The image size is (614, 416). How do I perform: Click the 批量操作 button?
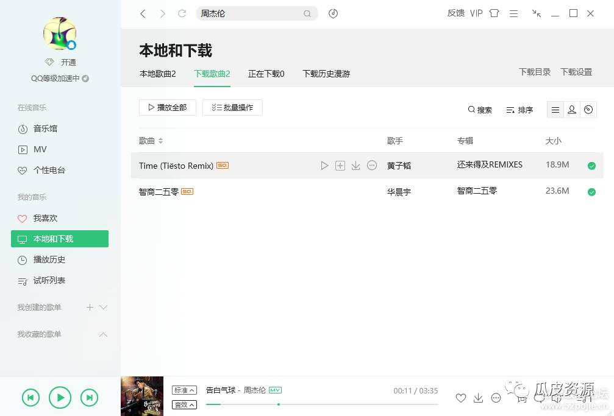click(232, 108)
